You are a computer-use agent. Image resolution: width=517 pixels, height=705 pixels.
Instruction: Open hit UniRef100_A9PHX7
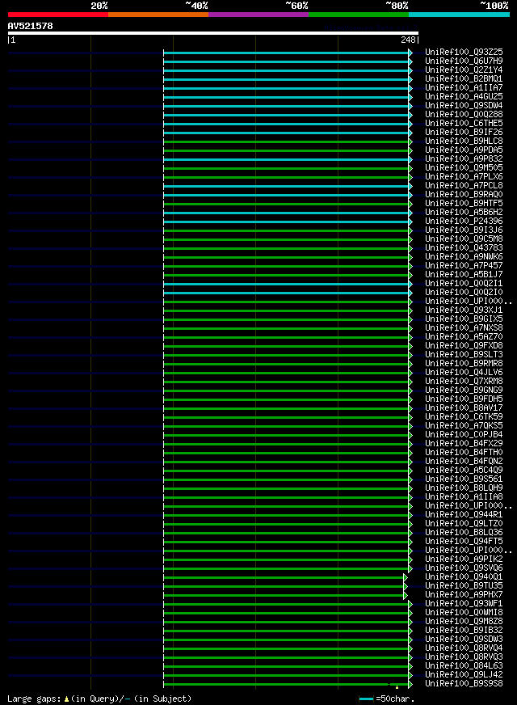tap(464, 595)
